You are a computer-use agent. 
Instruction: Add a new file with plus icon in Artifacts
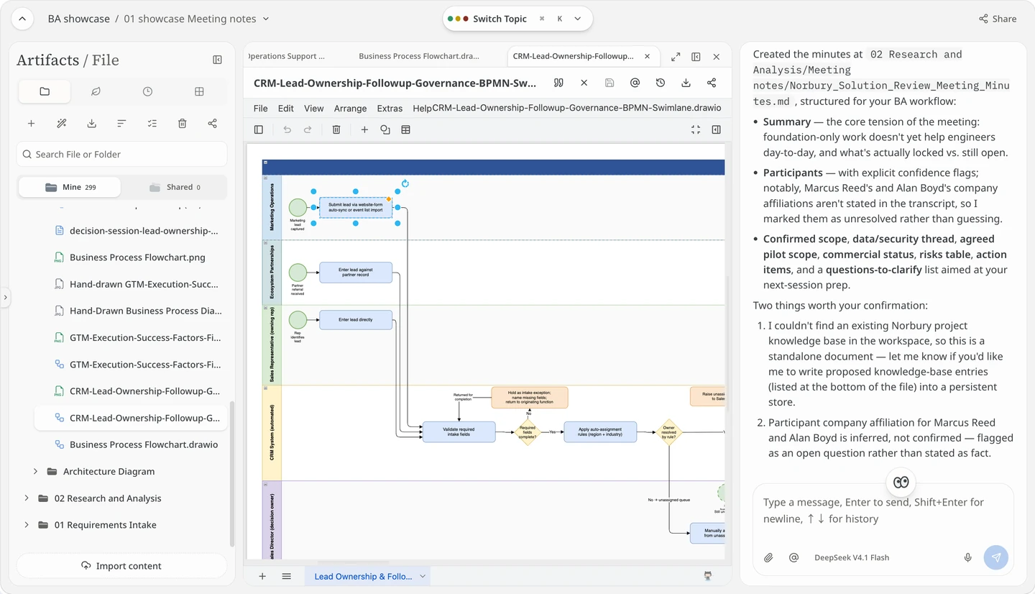click(31, 124)
